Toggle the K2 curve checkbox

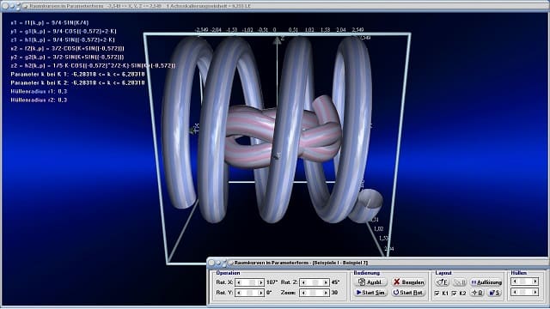coord(455,294)
